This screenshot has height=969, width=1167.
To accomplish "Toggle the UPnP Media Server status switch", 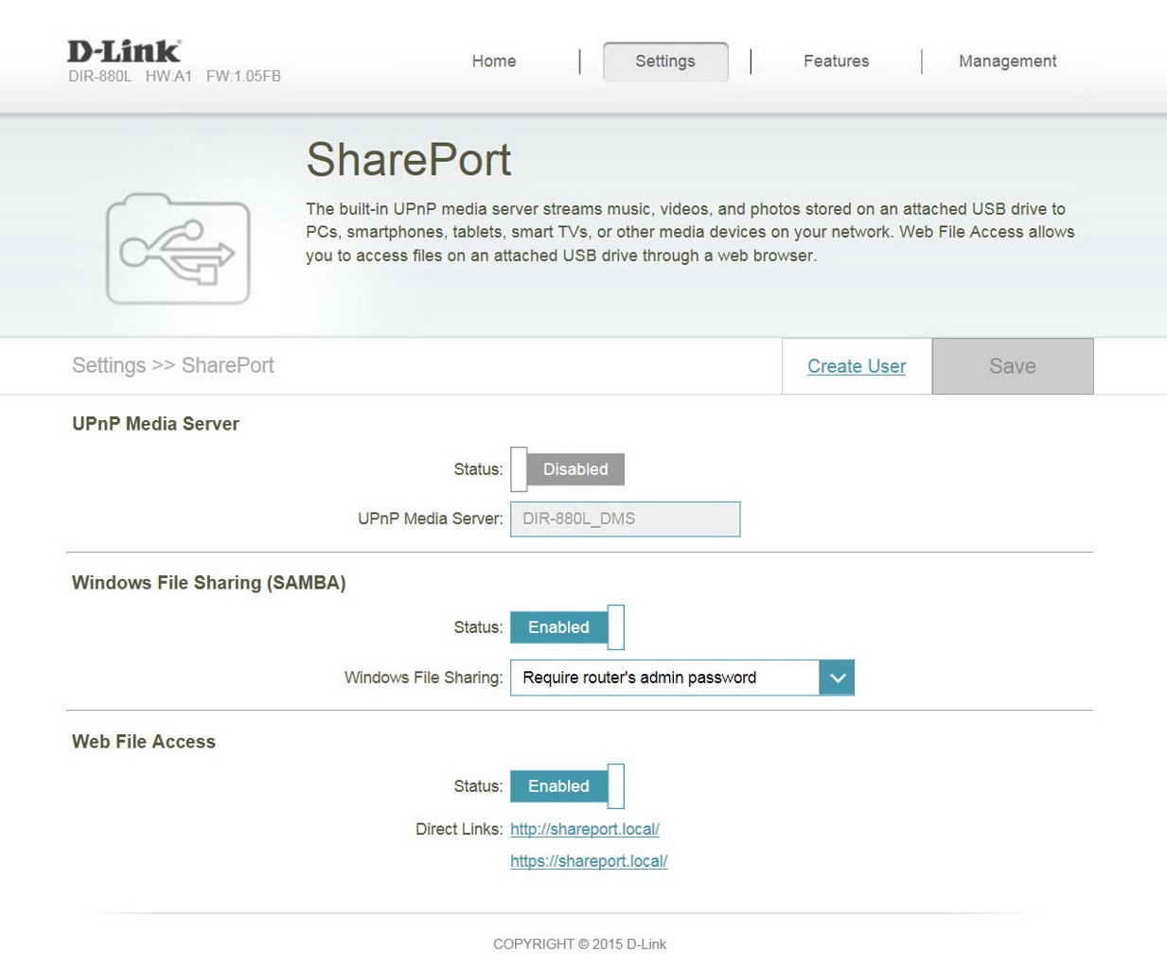I will [567, 469].
